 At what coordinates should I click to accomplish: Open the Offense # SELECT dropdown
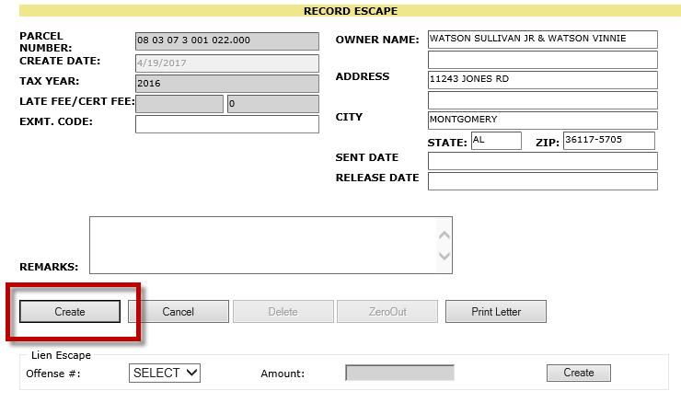click(165, 373)
